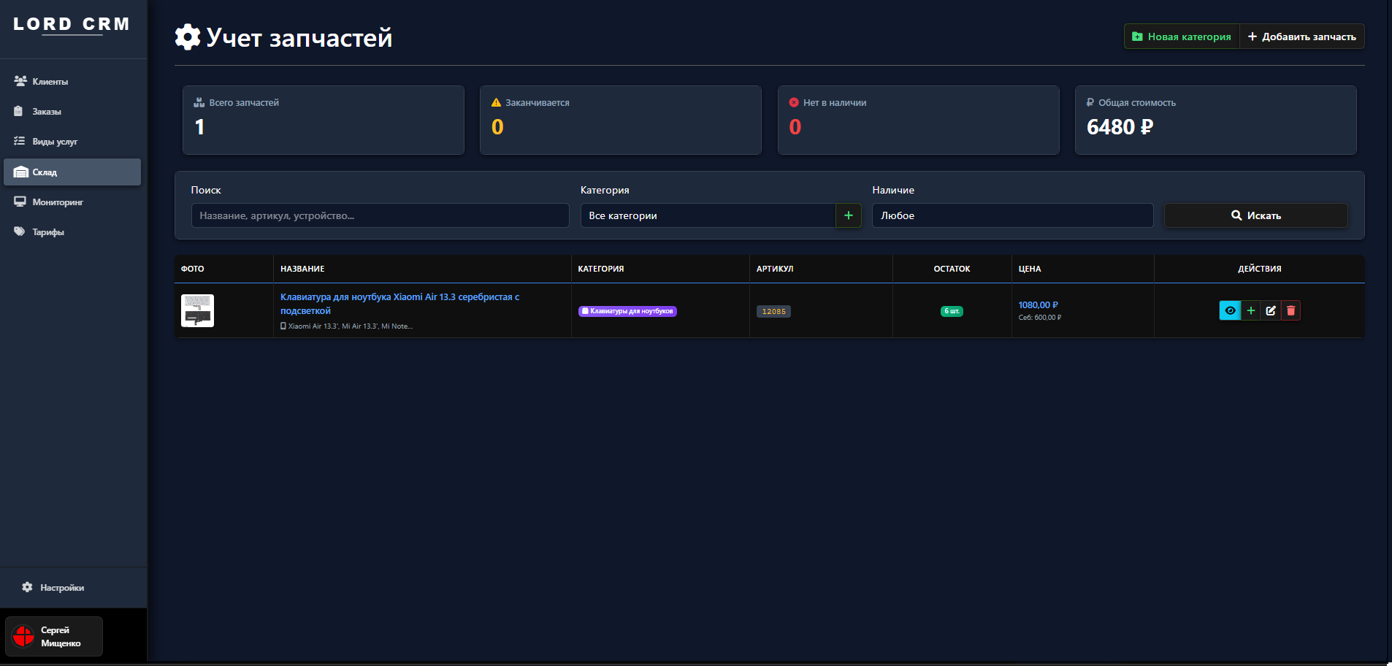Viewport: 1392px width, 666px height.
Task: Click the edit pencil icon in actions
Action: [1271, 311]
